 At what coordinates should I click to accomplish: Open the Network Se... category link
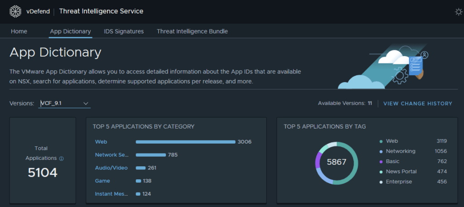[x=112, y=154]
